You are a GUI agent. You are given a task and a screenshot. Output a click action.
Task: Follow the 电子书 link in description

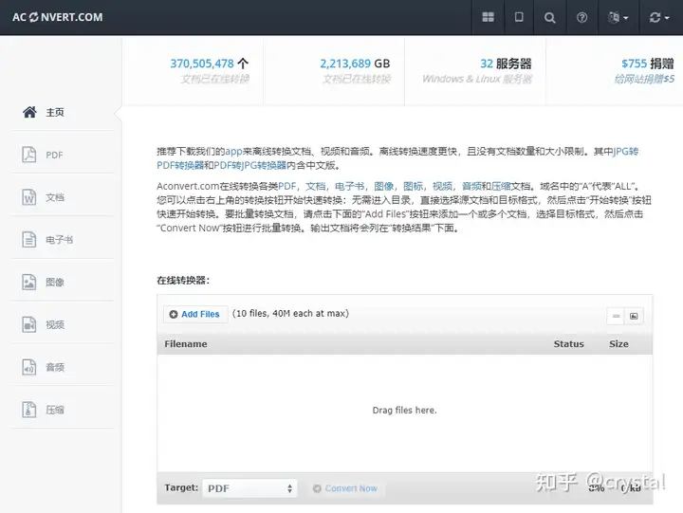[x=349, y=187]
